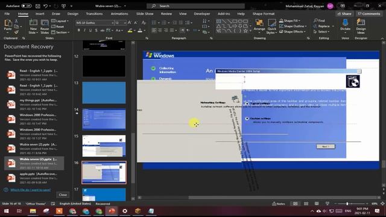The image size is (386, 217).
Task: Click the Next button on slide
Action: pyautogui.click(x=326, y=146)
